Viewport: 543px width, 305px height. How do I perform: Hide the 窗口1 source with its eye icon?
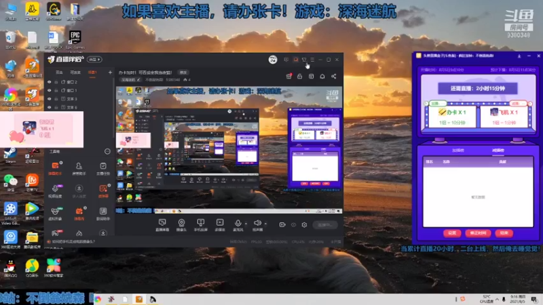tap(49, 90)
